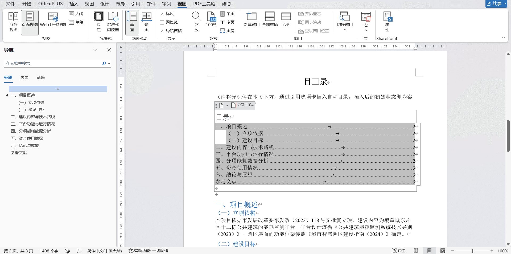
Task: Open the File (文件) tab
Action: click(10, 4)
